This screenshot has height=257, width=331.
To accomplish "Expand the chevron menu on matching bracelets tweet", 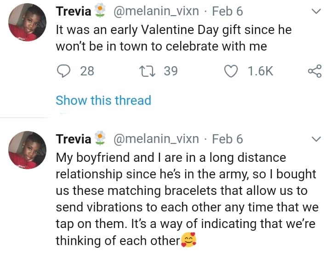I will (316, 139).
